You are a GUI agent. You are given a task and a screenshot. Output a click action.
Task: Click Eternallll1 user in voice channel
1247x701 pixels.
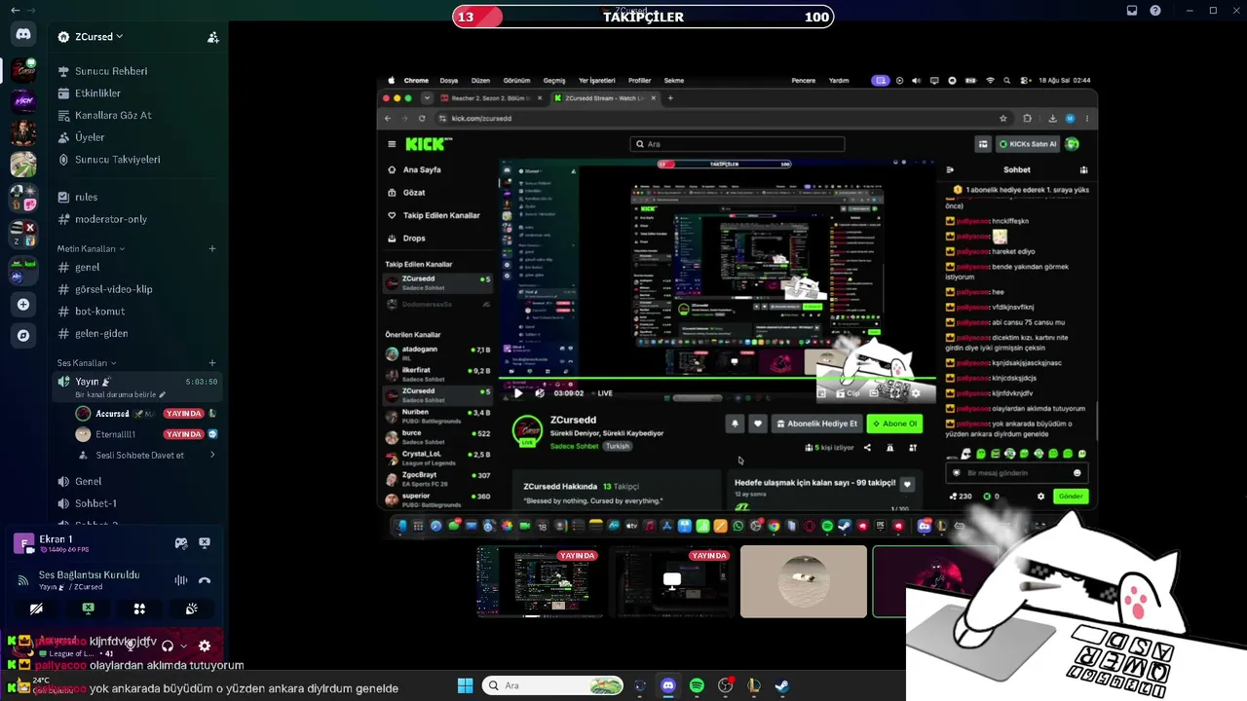146,434
